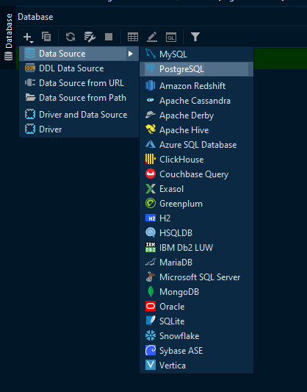Viewport: 307px width, 392px height.
Task: Click the Apache Hive bee icon
Action: click(151, 129)
